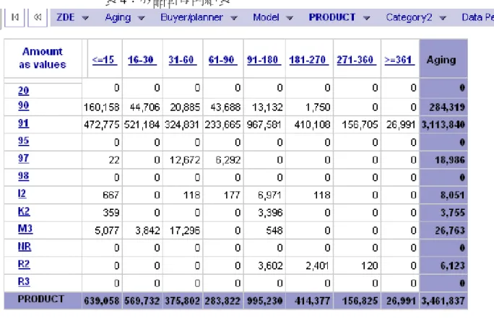Select cell value 410,108
The height and width of the screenshot is (318, 494).
click(312, 125)
